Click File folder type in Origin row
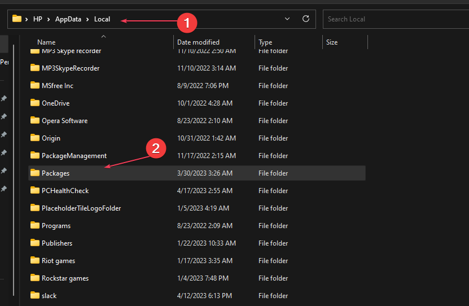Screen dimensions: 469x306 (273, 138)
